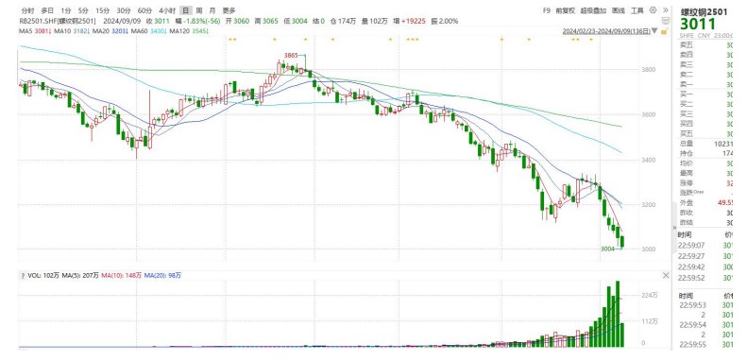Select the 60分 timeframe
The width and height of the screenshot is (747, 361).
pos(144,10)
